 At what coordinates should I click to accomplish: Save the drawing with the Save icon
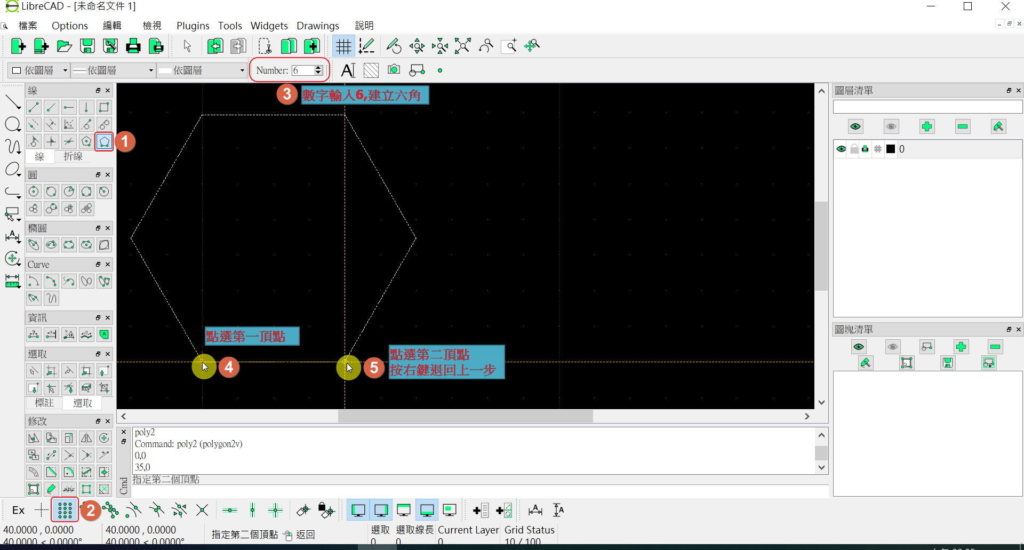click(x=87, y=46)
